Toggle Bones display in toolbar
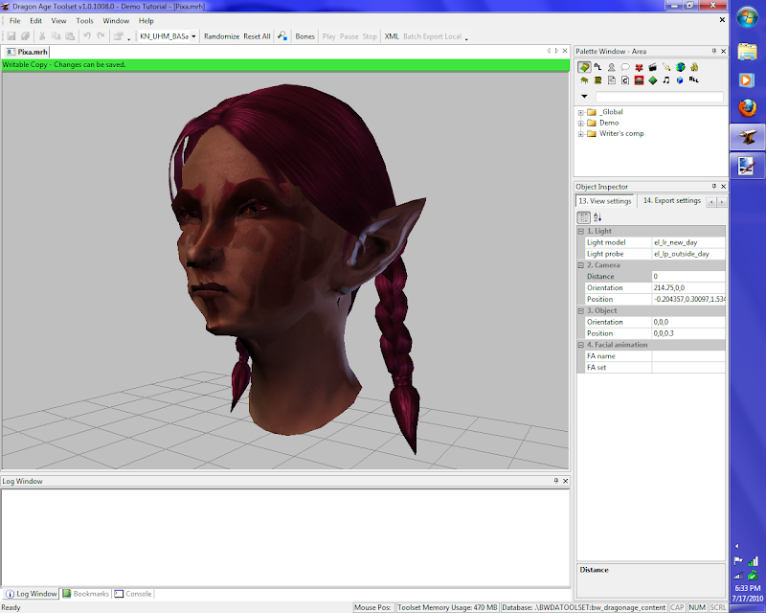The image size is (766, 613). click(304, 36)
